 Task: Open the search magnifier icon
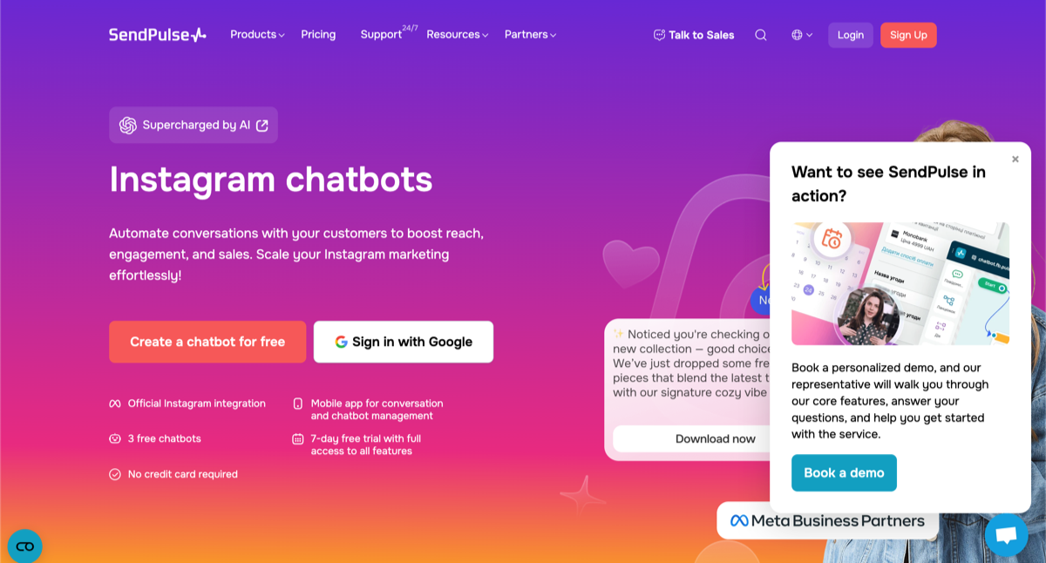761,35
